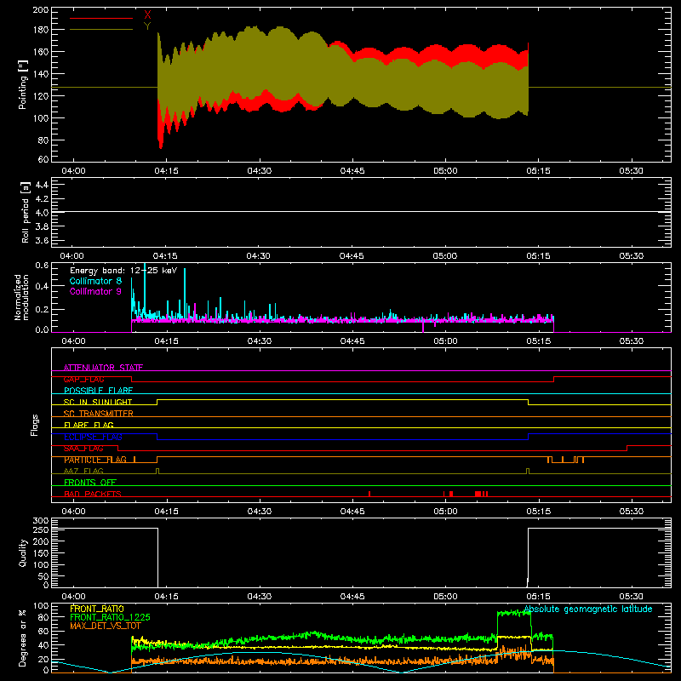Viewport: 681px width, 681px height.
Task: Click the cyan Collimator 8 legend
Action: (95, 281)
